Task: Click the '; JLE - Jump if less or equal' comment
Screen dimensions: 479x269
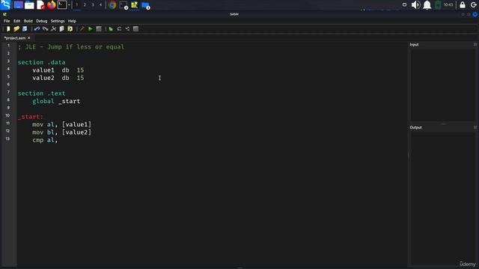Action: tap(71, 47)
